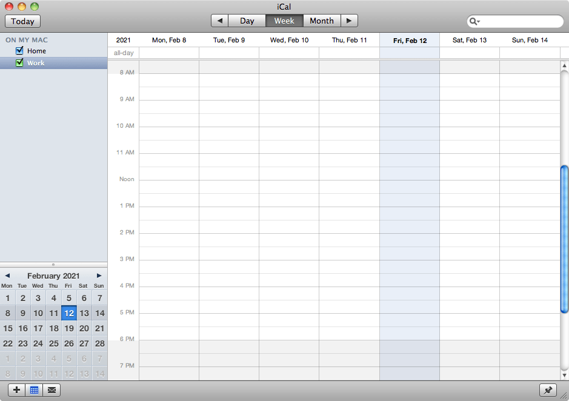Screen dimensions: 569x401
Task: Click the scrollbar up arrow
Action: click(x=564, y=65)
